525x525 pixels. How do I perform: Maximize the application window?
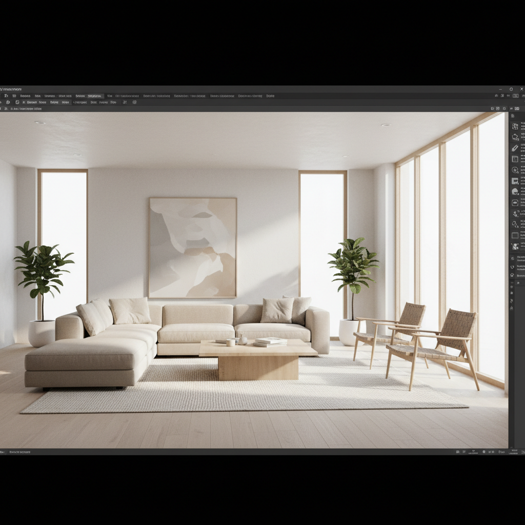coord(511,89)
